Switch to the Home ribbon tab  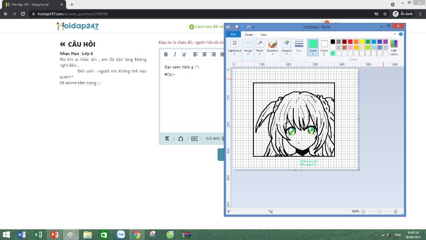[249, 35]
